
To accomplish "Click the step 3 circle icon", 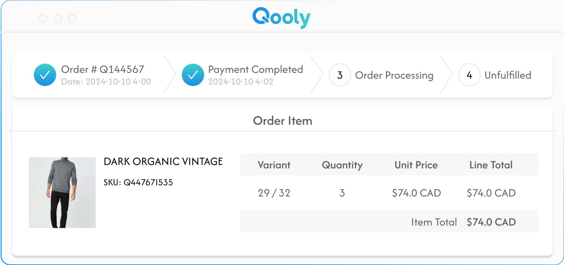I will tap(340, 75).
